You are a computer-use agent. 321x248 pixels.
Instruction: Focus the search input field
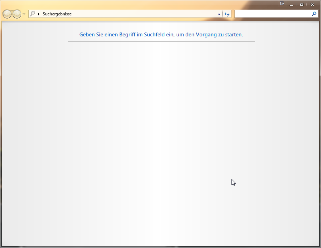[273, 14]
